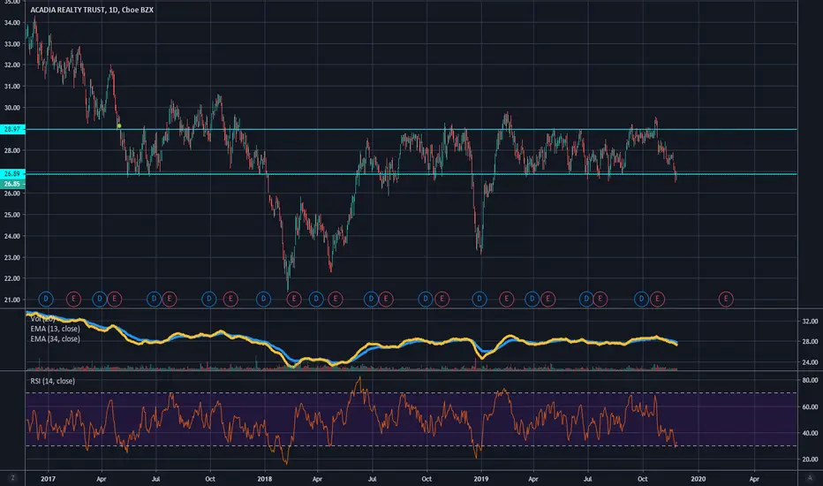The image size is (823, 486).
Task: Open the earnings marker for February 2019
Action: (507, 299)
